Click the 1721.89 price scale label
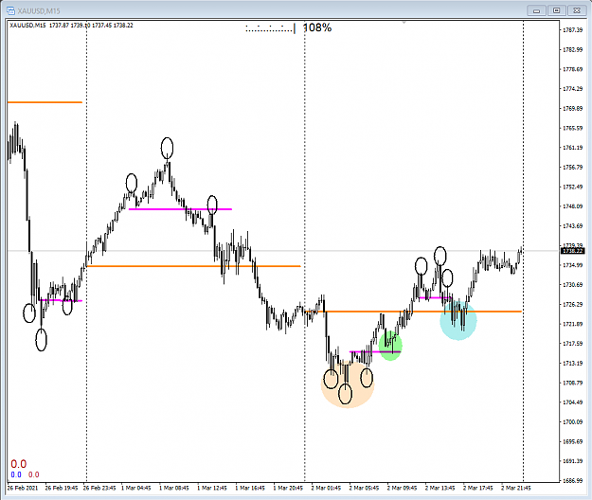Image resolution: width=592 pixels, height=500 pixels. pyautogui.click(x=573, y=324)
